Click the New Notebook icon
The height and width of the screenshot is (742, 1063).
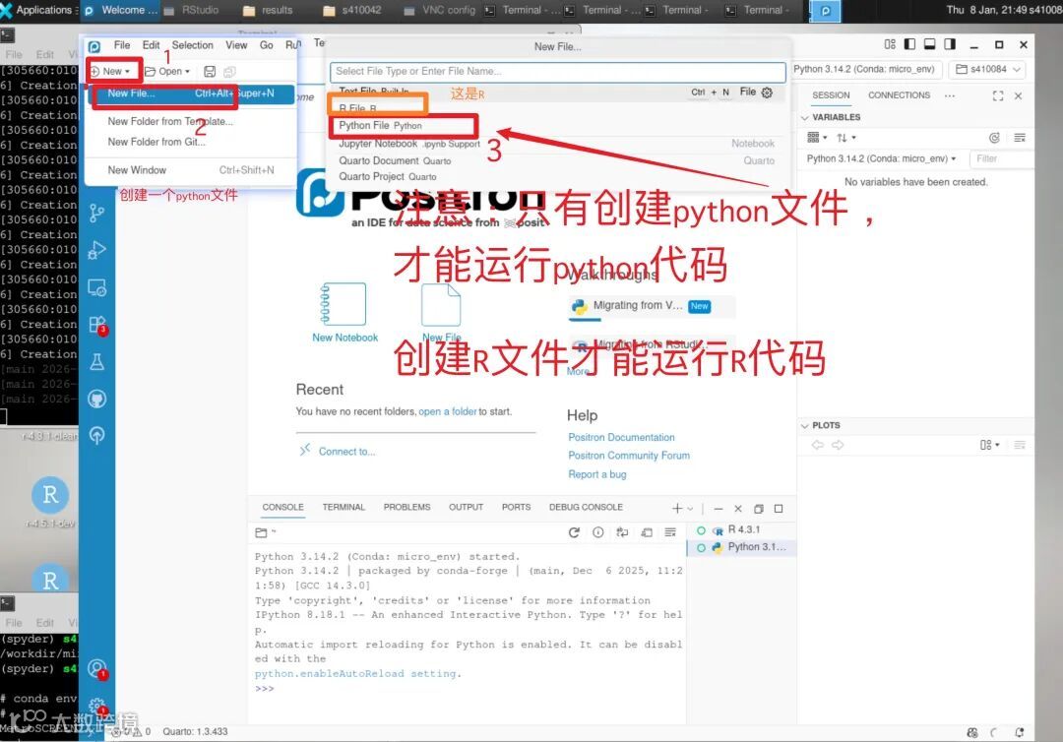(x=344, y=304)
